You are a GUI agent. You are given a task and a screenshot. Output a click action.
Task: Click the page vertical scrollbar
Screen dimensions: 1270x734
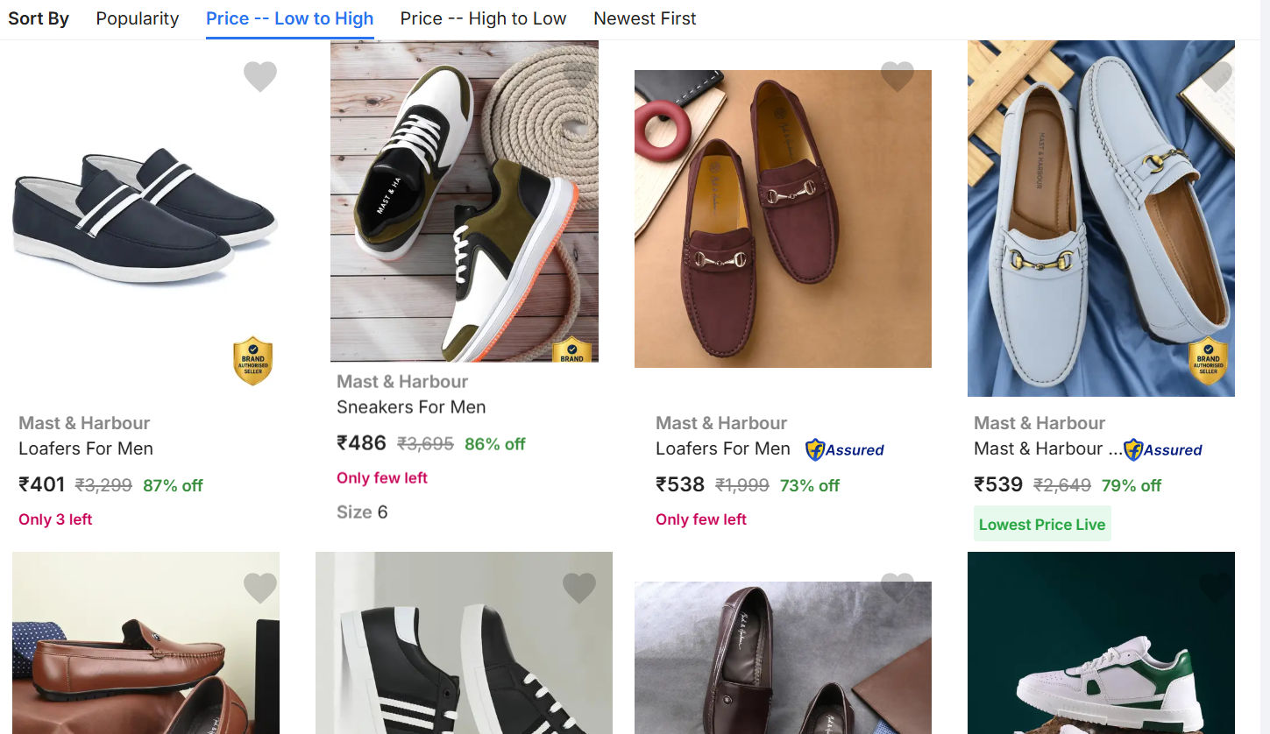pos(1265,367)
